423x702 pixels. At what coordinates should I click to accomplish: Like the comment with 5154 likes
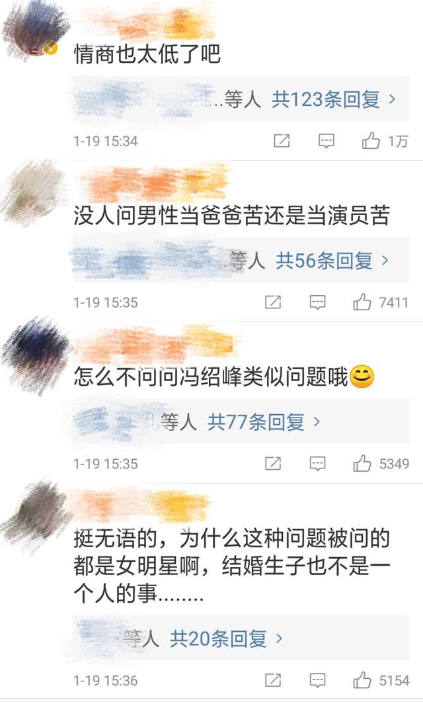(x=362, y=680)
